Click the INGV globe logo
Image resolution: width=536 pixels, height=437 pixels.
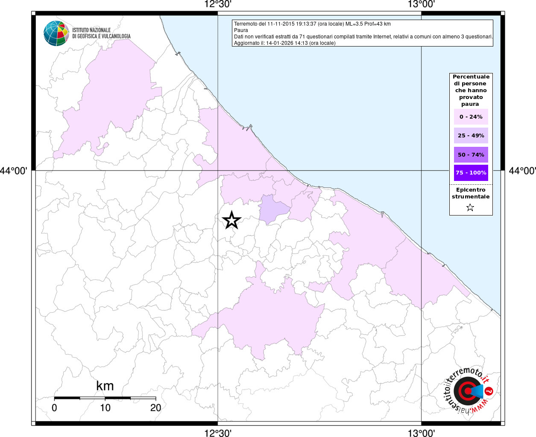pyautogui.click(x=56, y=33)
